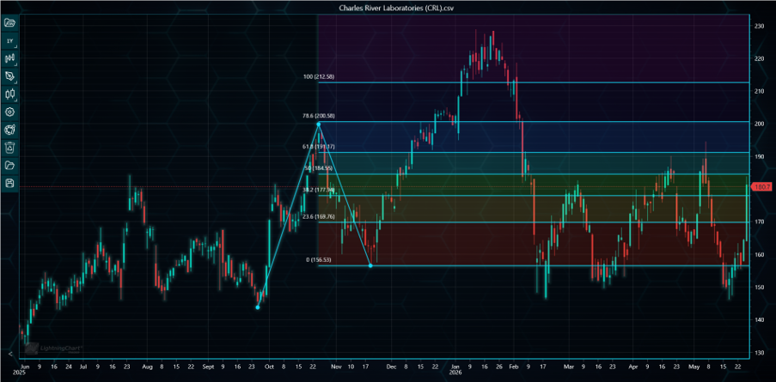Click the '50 (184.55)' Fibonacci label

tap(320, 168)
